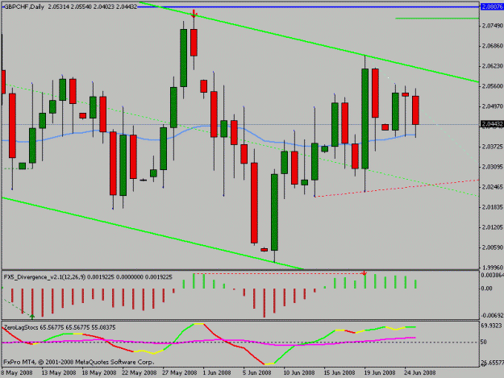Image resolution: width=504 pixels, height=378 pixels.
Task: Click the 2.01205 price axis value
Action: pyautogui.click(x=493, y=227)
